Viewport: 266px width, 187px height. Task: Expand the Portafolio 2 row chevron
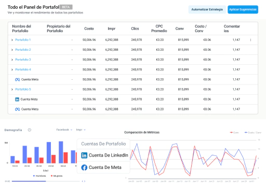[x=12, y=50]
